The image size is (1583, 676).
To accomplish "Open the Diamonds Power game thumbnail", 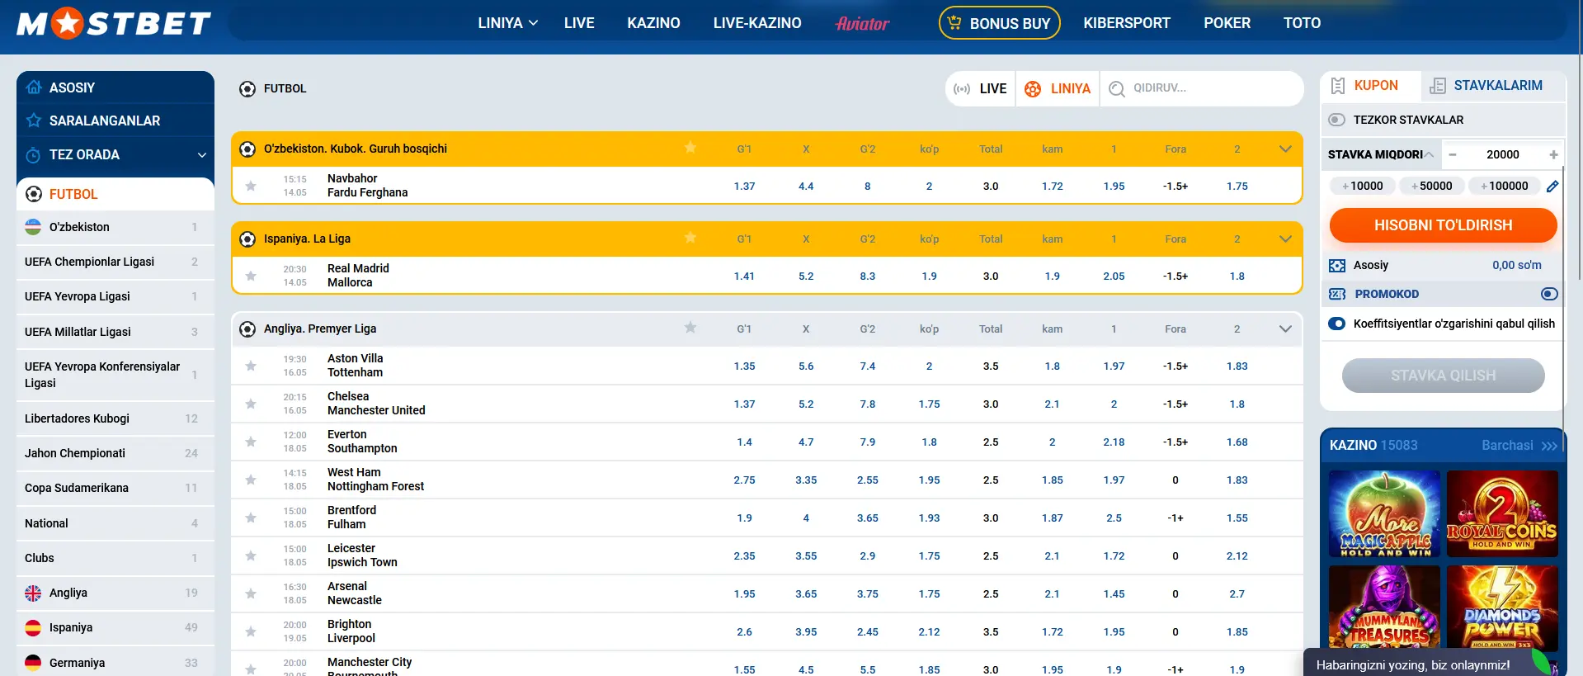I will click(x=1502, y=607).
